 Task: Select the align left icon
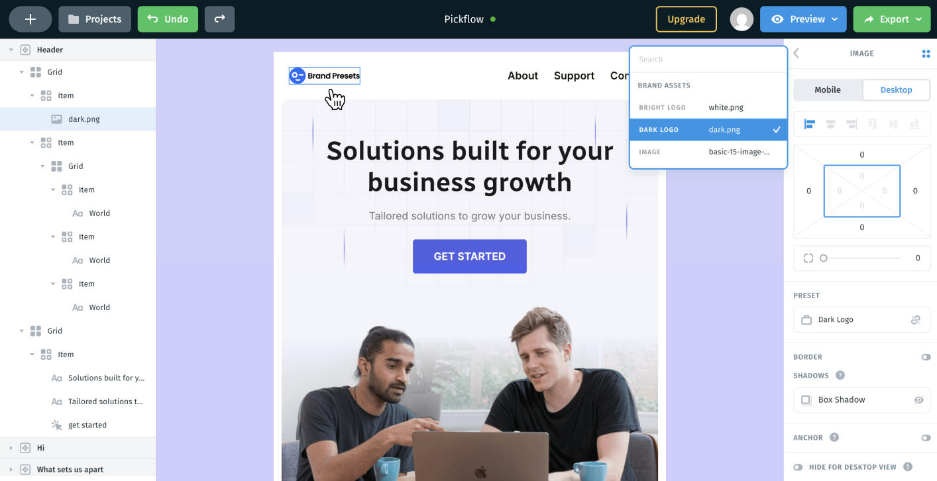809,124
